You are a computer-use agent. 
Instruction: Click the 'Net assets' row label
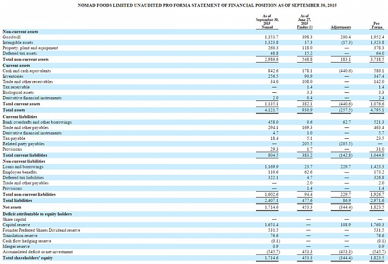click(x=12, y=207)
